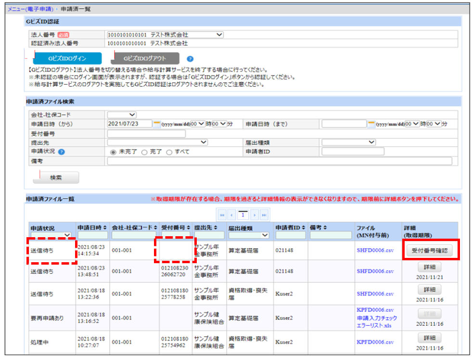
Task: Click the 受付番号確認 button
Action: coord(430,251)
